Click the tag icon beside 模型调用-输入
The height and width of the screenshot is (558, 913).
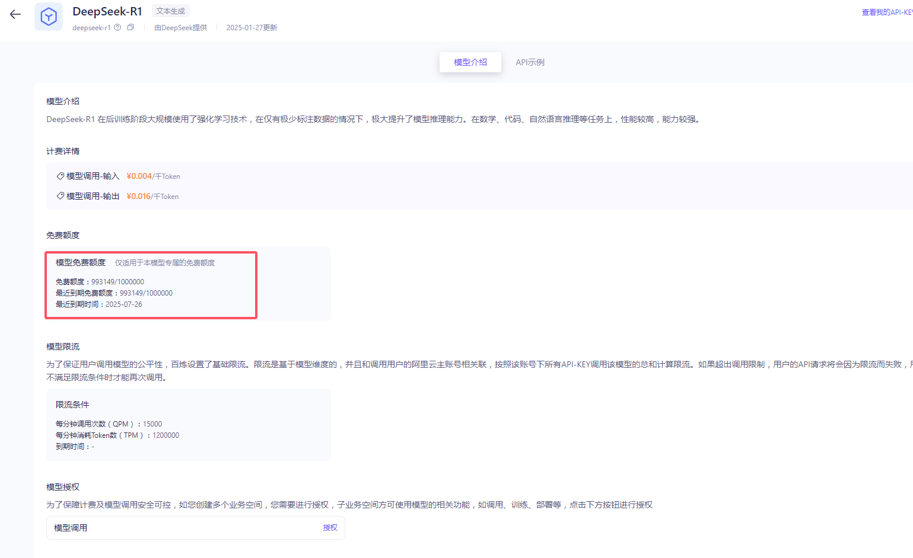pyautogui.click(x=60, y=176)
